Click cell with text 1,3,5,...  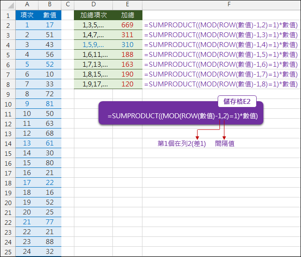93,25
